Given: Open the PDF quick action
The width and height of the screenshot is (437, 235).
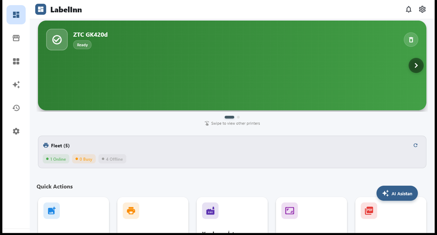Looking at the screenshot, I should 369,211.
